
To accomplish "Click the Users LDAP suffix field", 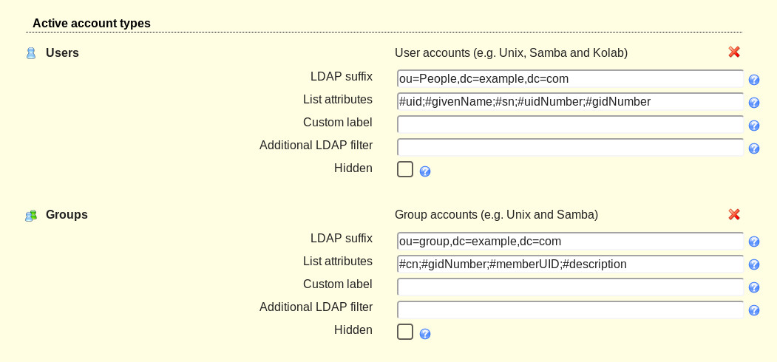I will point(570,79).
